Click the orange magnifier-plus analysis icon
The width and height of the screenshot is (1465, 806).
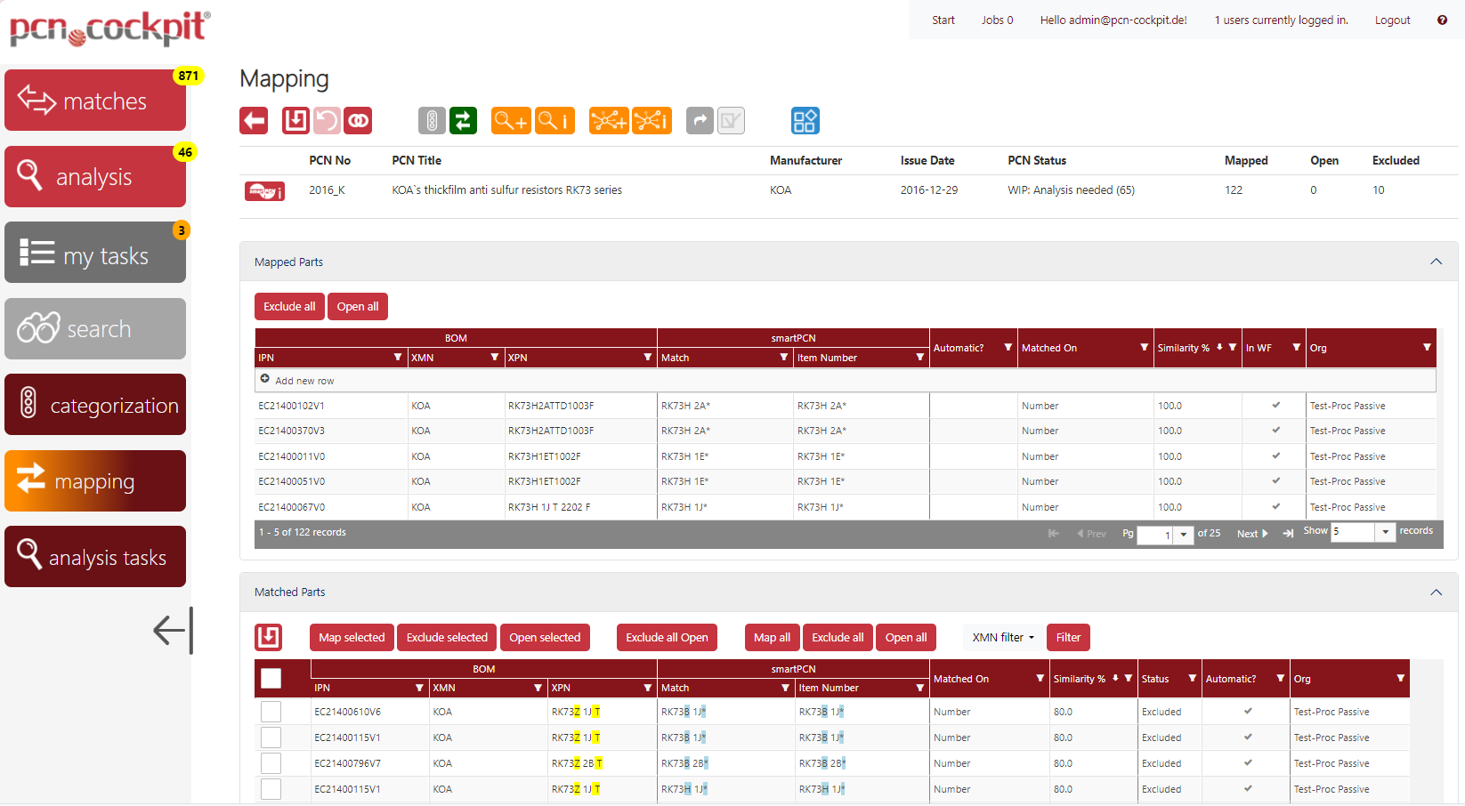pos(511,120)
